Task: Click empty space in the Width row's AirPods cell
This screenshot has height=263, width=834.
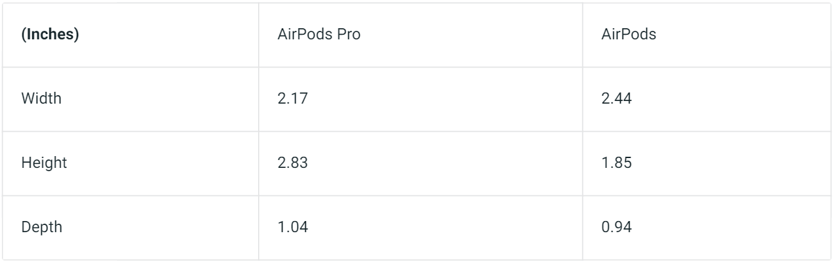Action: pyautogui.click(x=729, y=100)
